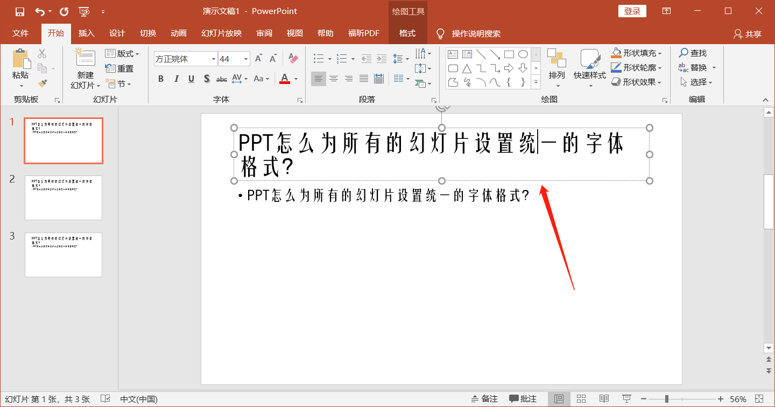Cut the selected text with scissors

point(42,53)
